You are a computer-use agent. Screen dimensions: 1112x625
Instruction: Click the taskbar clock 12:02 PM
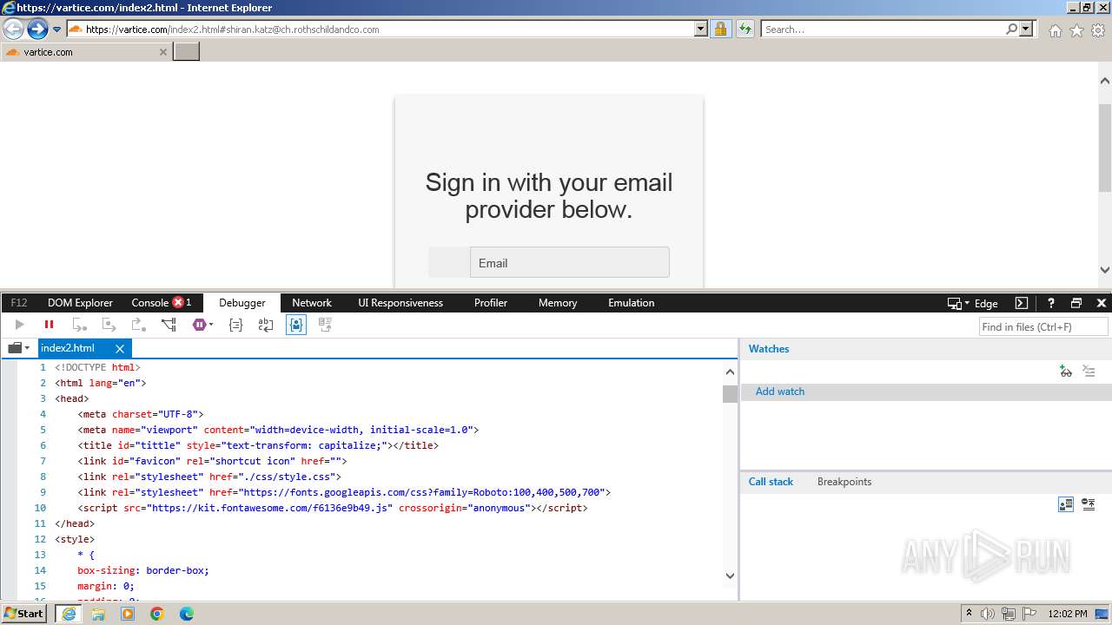coord(1068,614)
